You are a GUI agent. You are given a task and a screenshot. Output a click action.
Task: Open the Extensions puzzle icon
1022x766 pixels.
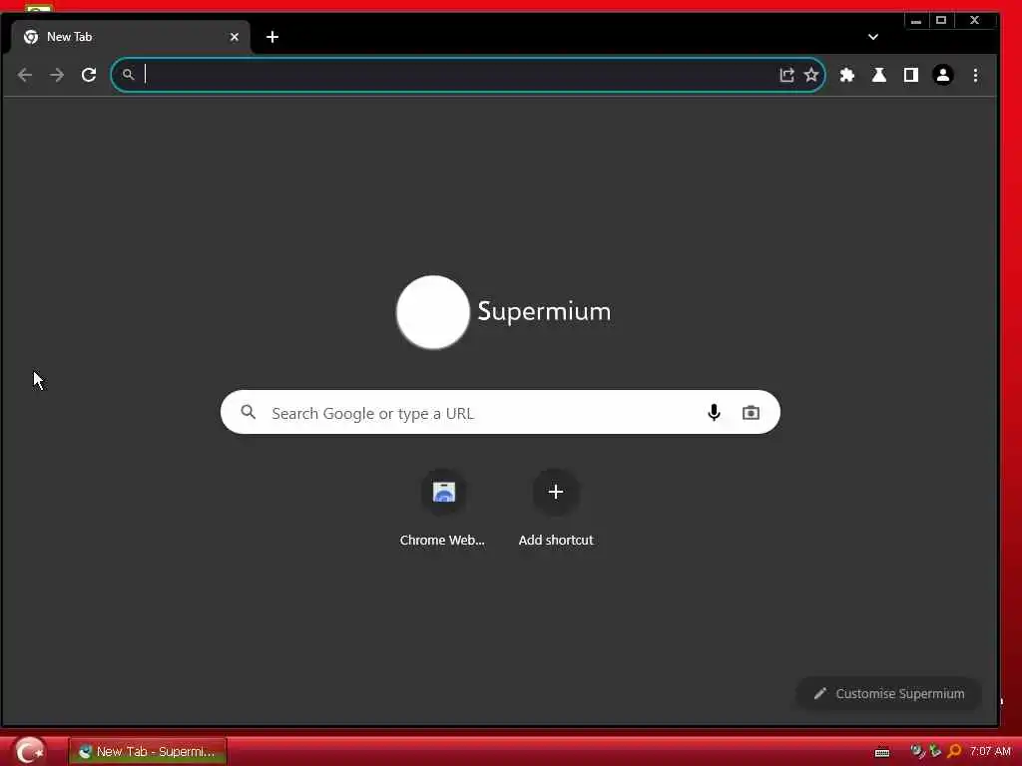point(846,75)
